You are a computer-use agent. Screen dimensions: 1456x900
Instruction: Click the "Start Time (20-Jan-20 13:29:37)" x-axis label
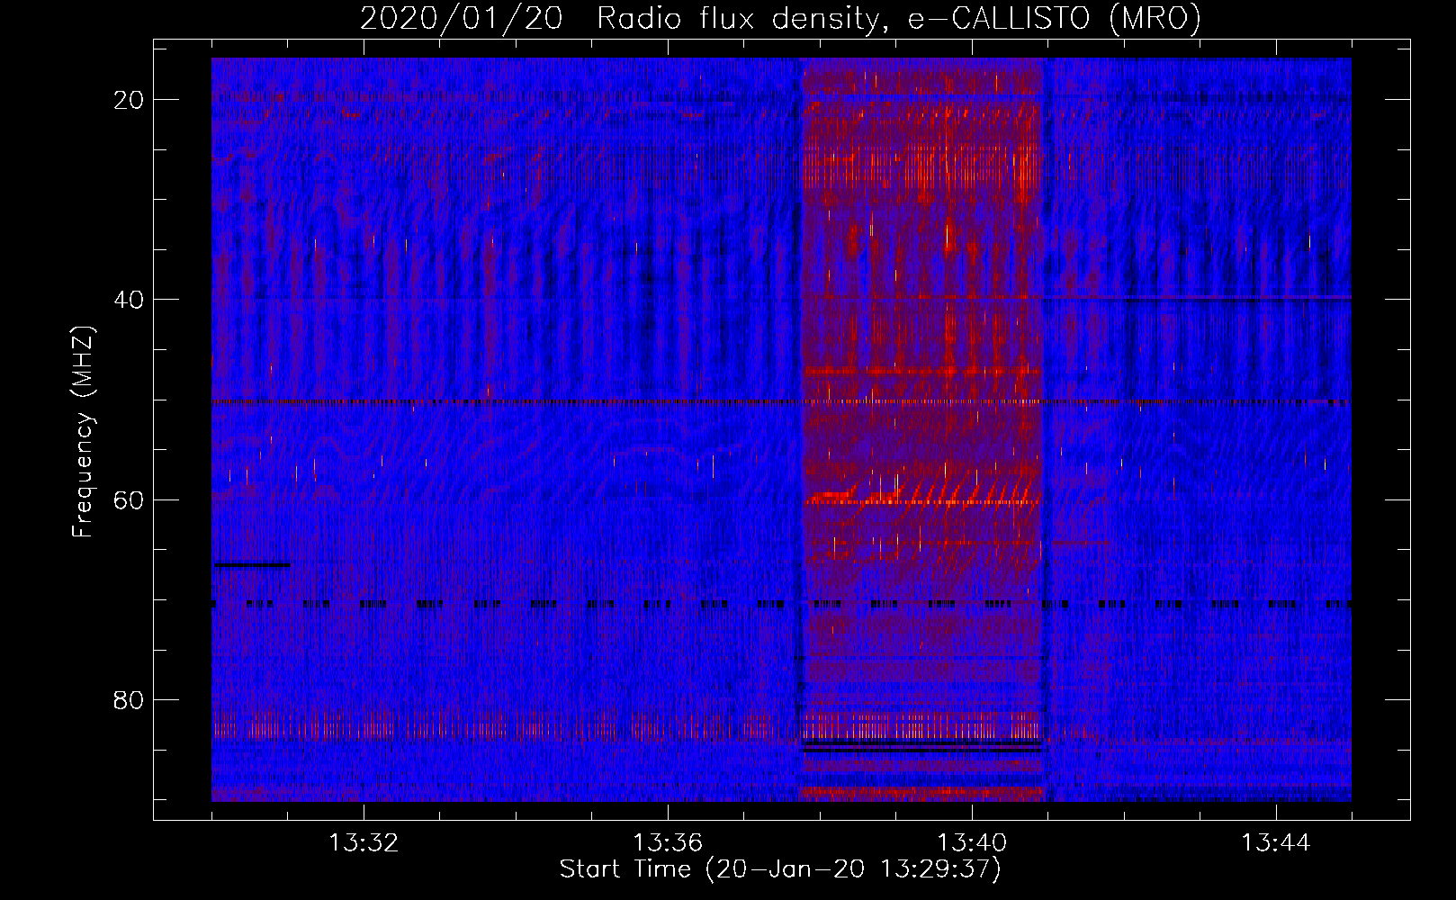780,869
